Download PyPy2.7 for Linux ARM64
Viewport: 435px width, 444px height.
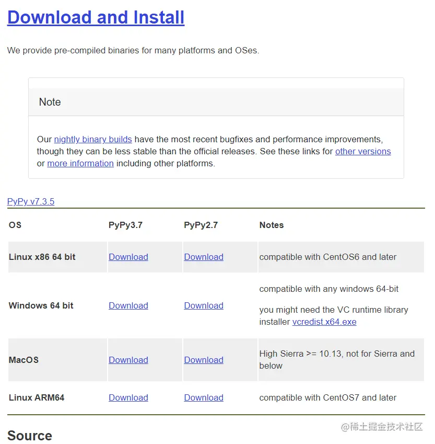pyautogui.click(x=204, y=397)
